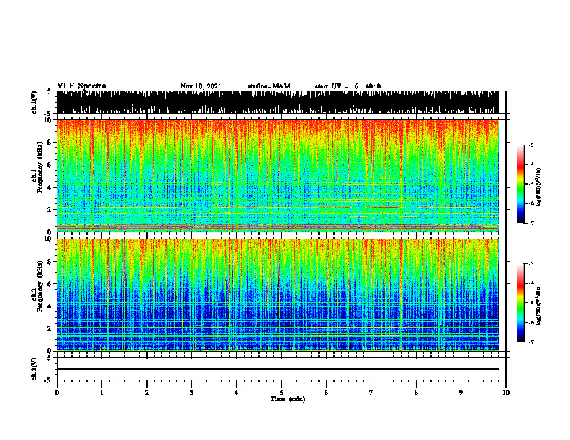
Task: Click time axis tick label "6"
Action: point(327,393)
